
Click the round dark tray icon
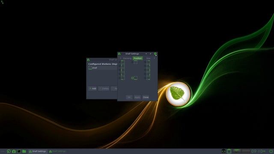(x=223, y=151)
